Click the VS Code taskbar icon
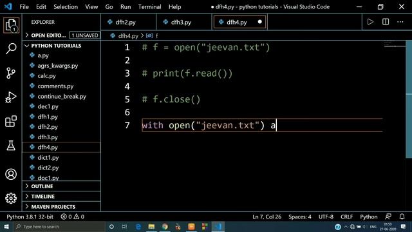The width and height of the screenshot is (412, 232). pos(218,226)
